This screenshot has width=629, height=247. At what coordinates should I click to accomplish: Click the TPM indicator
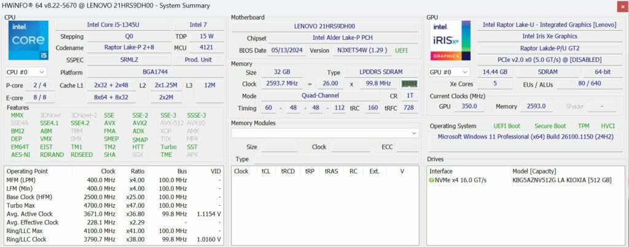(584, 126)
